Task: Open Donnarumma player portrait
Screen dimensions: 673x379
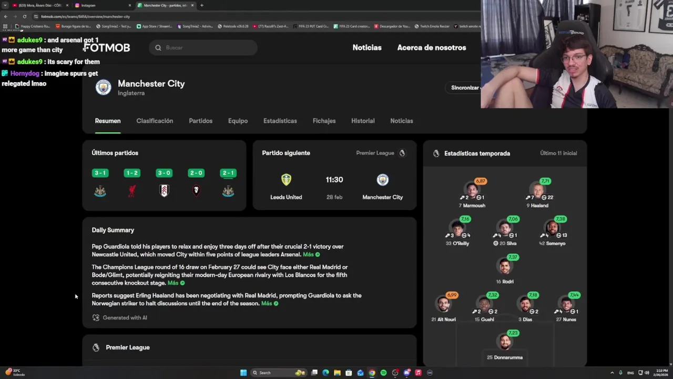Action: pos(505,341)
